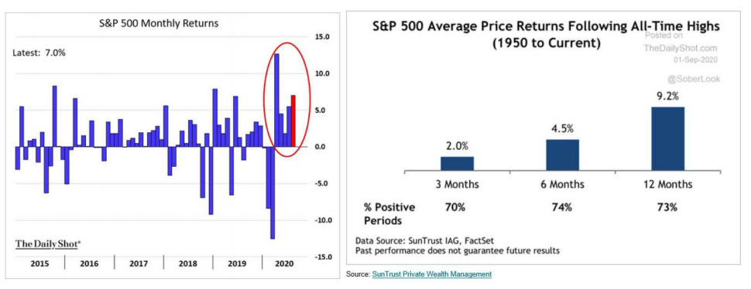The width and height of the screenshot is (751, 289).
Task: Click the 2020 year label on axis
Action: pyautogui.click(x=286, y=263)
